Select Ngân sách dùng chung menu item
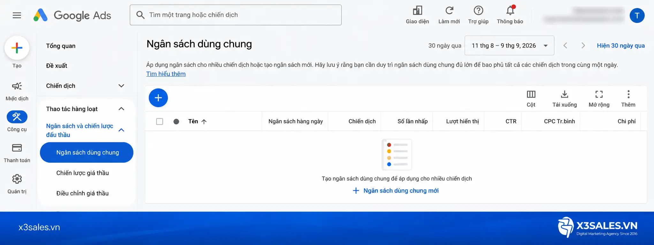The image size is (654, 245). (x=87, y=152)
